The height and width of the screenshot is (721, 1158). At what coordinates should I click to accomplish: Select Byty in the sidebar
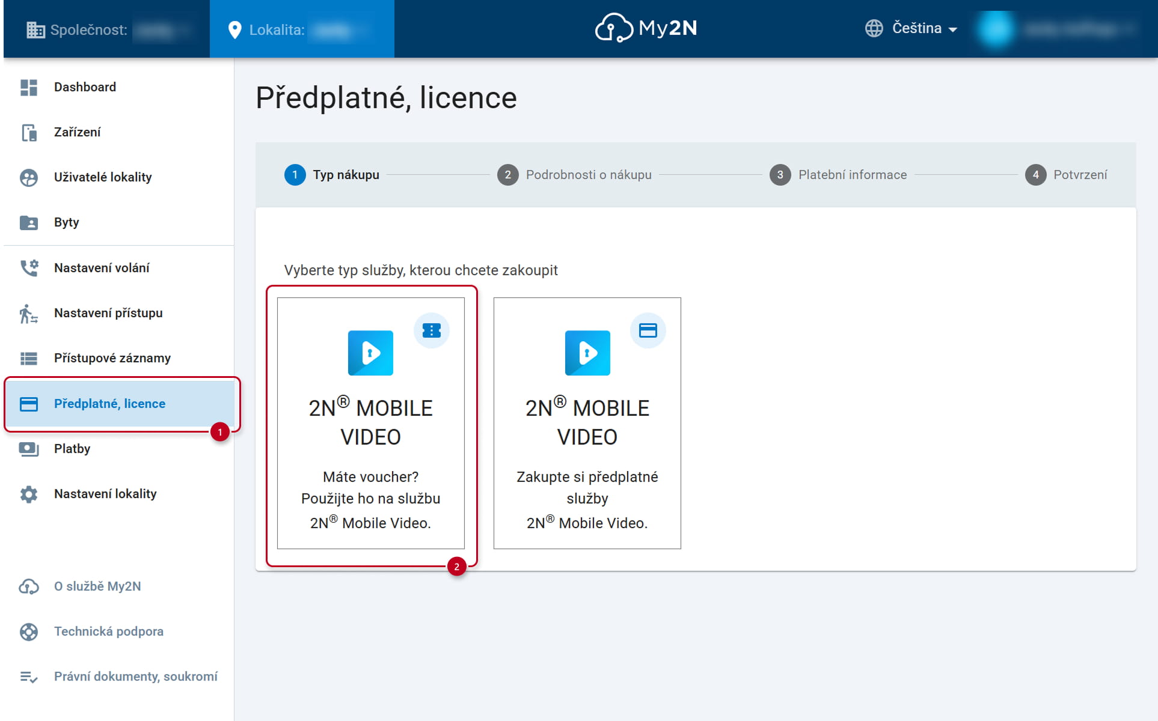click(x=119, y=222)
